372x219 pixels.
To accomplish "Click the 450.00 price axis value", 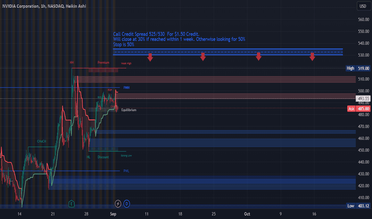I will [x=364, y=150].
